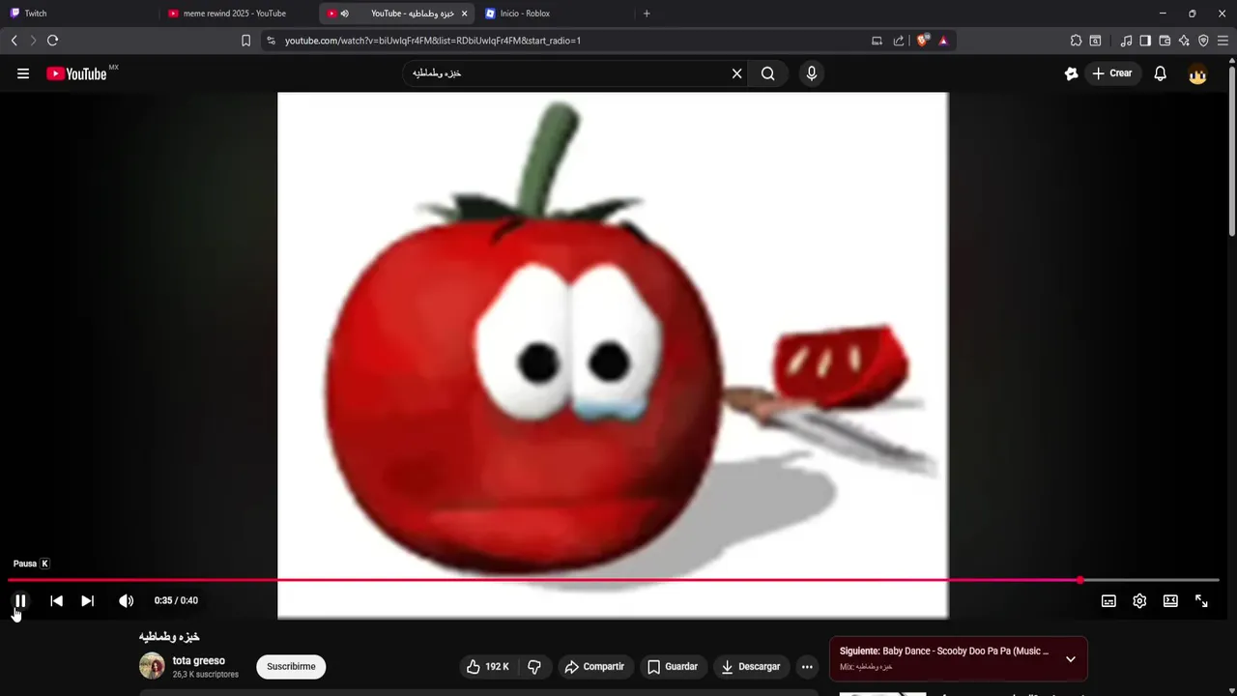Open the media control music note icon
This screenshot has width=1237, height=696.
click(x=1126, y=41)
